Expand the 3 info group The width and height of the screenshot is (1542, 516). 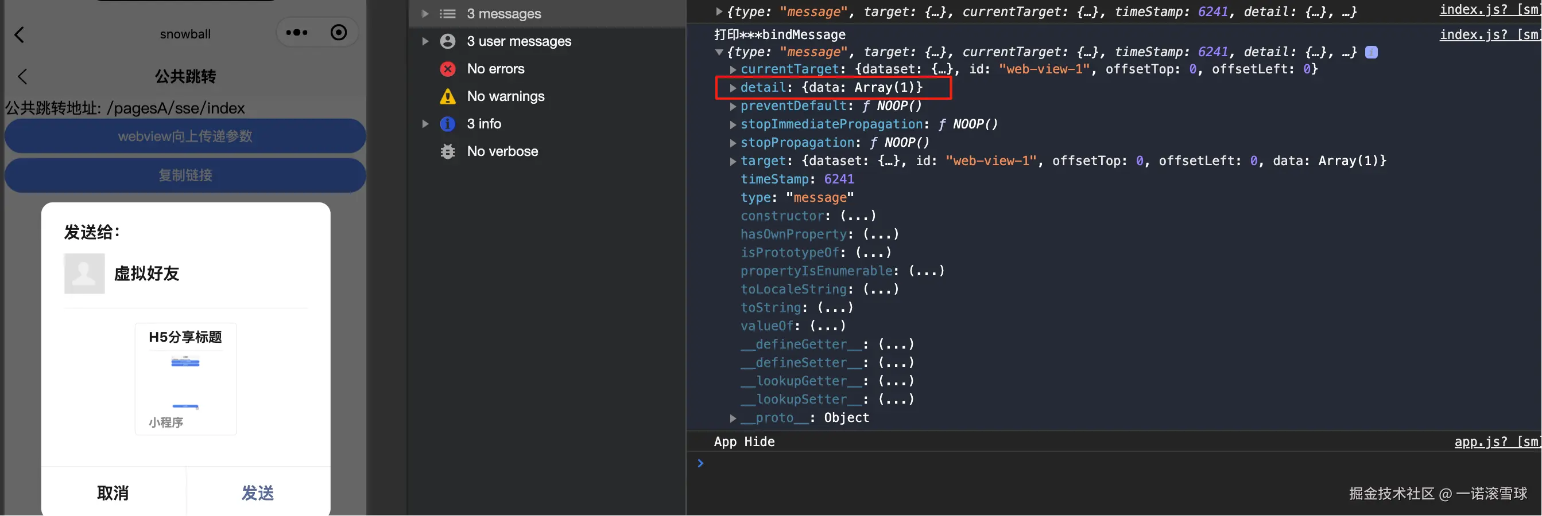point(425,124)
